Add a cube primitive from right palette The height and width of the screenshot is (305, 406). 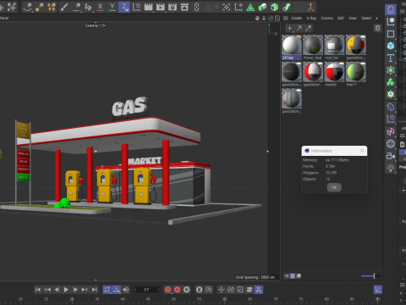(391, 46)
